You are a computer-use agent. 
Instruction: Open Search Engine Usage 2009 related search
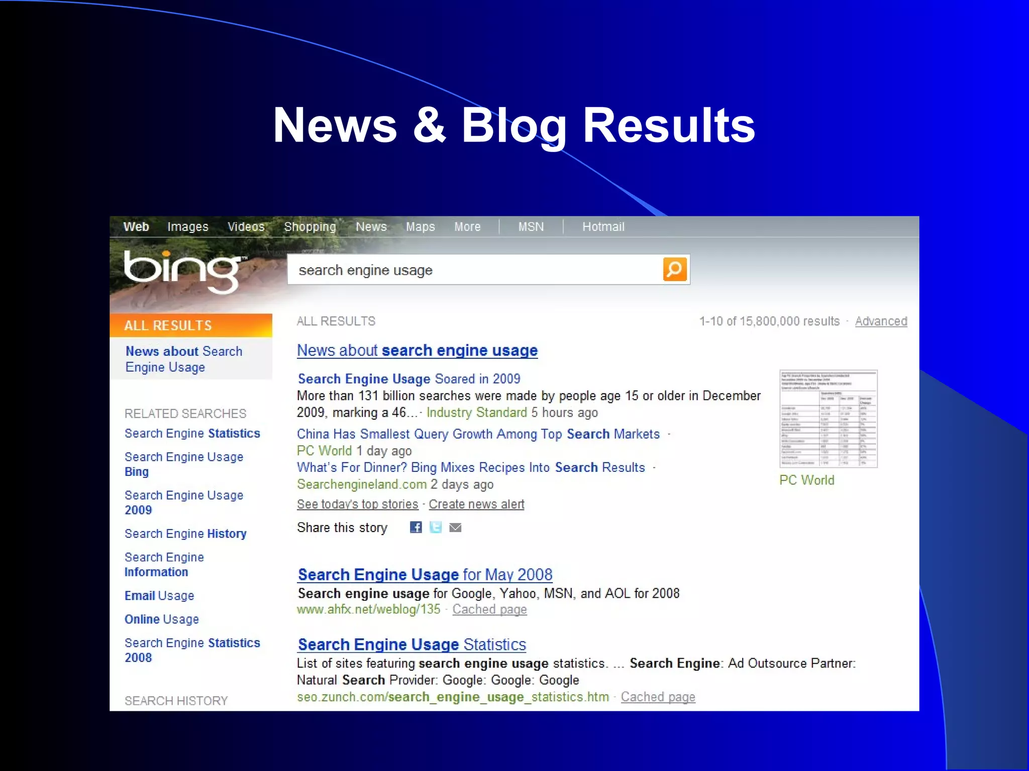184,502
